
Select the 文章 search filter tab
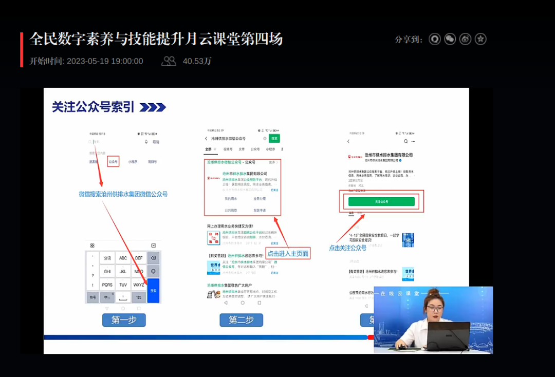(242, 149)
